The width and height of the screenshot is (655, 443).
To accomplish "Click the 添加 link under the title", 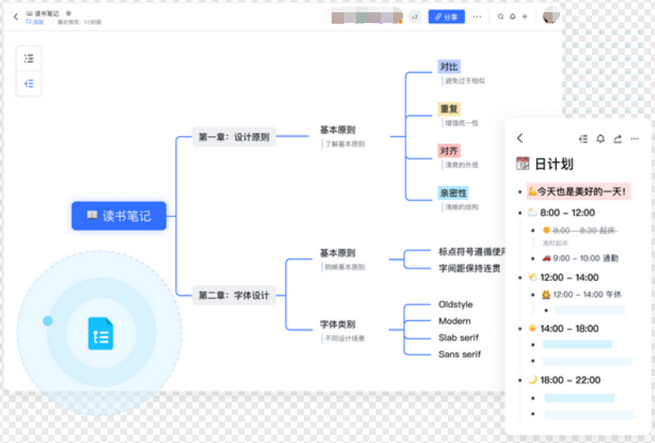I will click(35, 22).
